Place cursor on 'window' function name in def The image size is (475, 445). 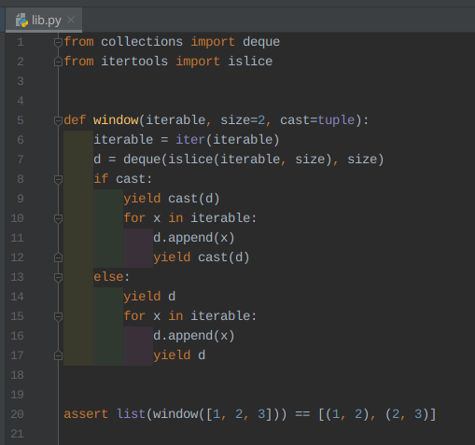coord(116,120)
